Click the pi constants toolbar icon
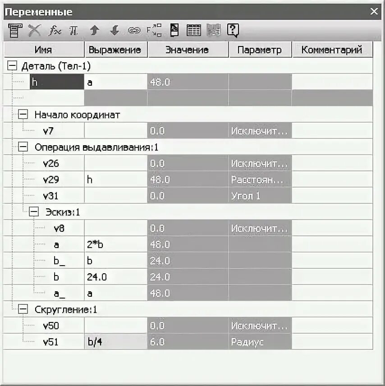The image size is (385, 386). (x=73, y=31)
